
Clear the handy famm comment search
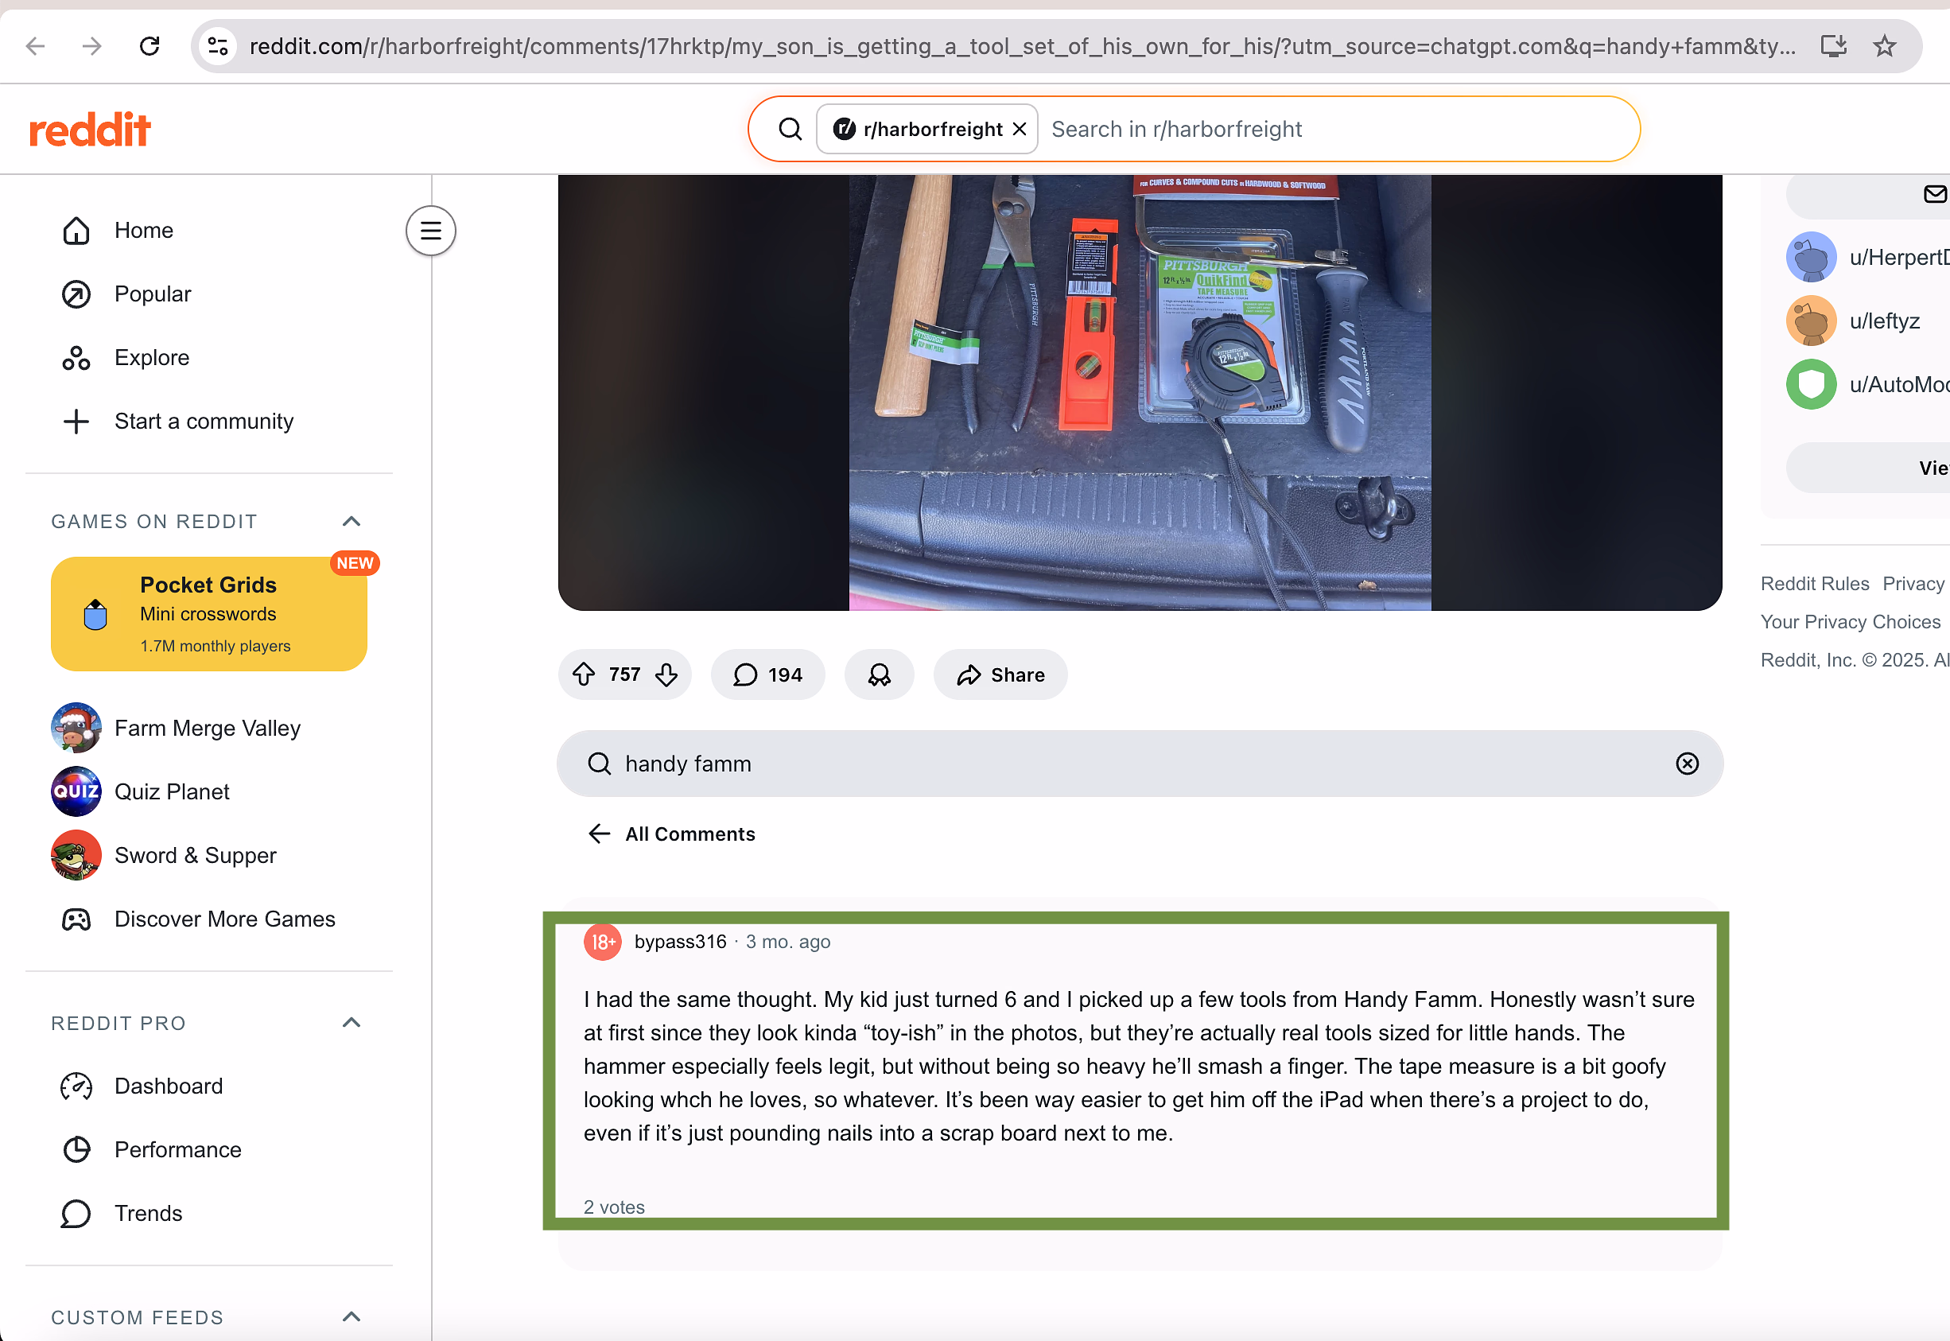pyautogui.click(x=1687, y=764)
